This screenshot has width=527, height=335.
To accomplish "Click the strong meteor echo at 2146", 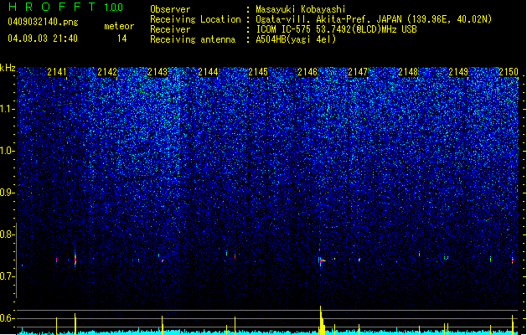I will (321, 260).
